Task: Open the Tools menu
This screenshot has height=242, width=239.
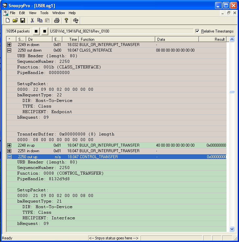Action: click(x=44, y=13)
